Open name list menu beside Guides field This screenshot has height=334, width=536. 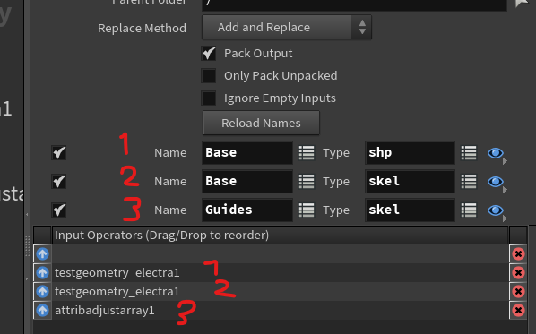tap(307, 210)
